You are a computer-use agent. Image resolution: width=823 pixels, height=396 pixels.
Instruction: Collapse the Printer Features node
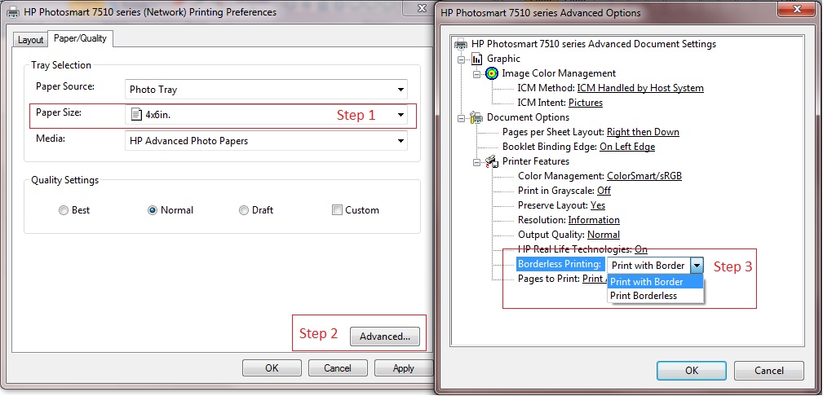476,162
